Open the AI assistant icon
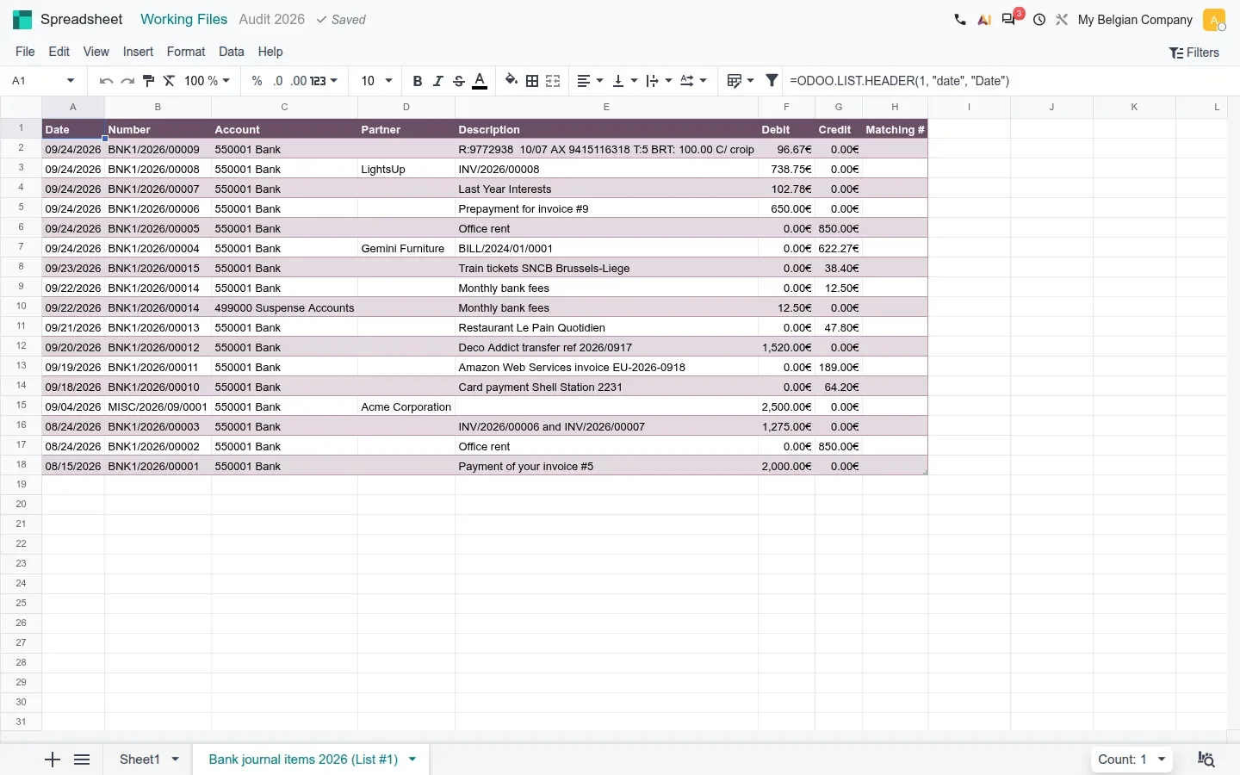This screenshot has height=775, width=1240. click(984, 20)
